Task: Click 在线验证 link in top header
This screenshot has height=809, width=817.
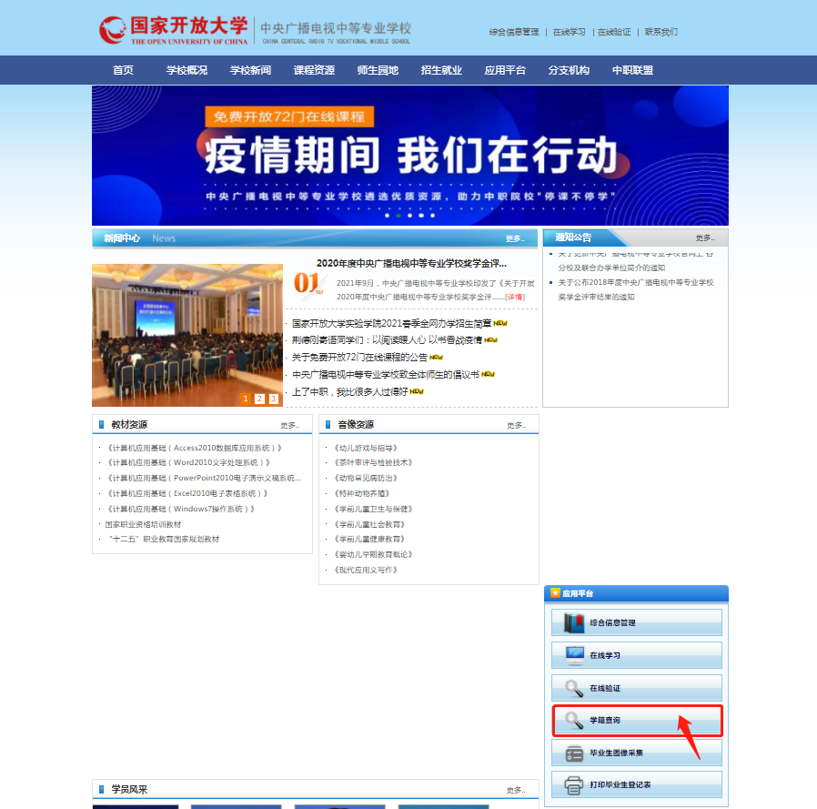Action: pos(614,32)
